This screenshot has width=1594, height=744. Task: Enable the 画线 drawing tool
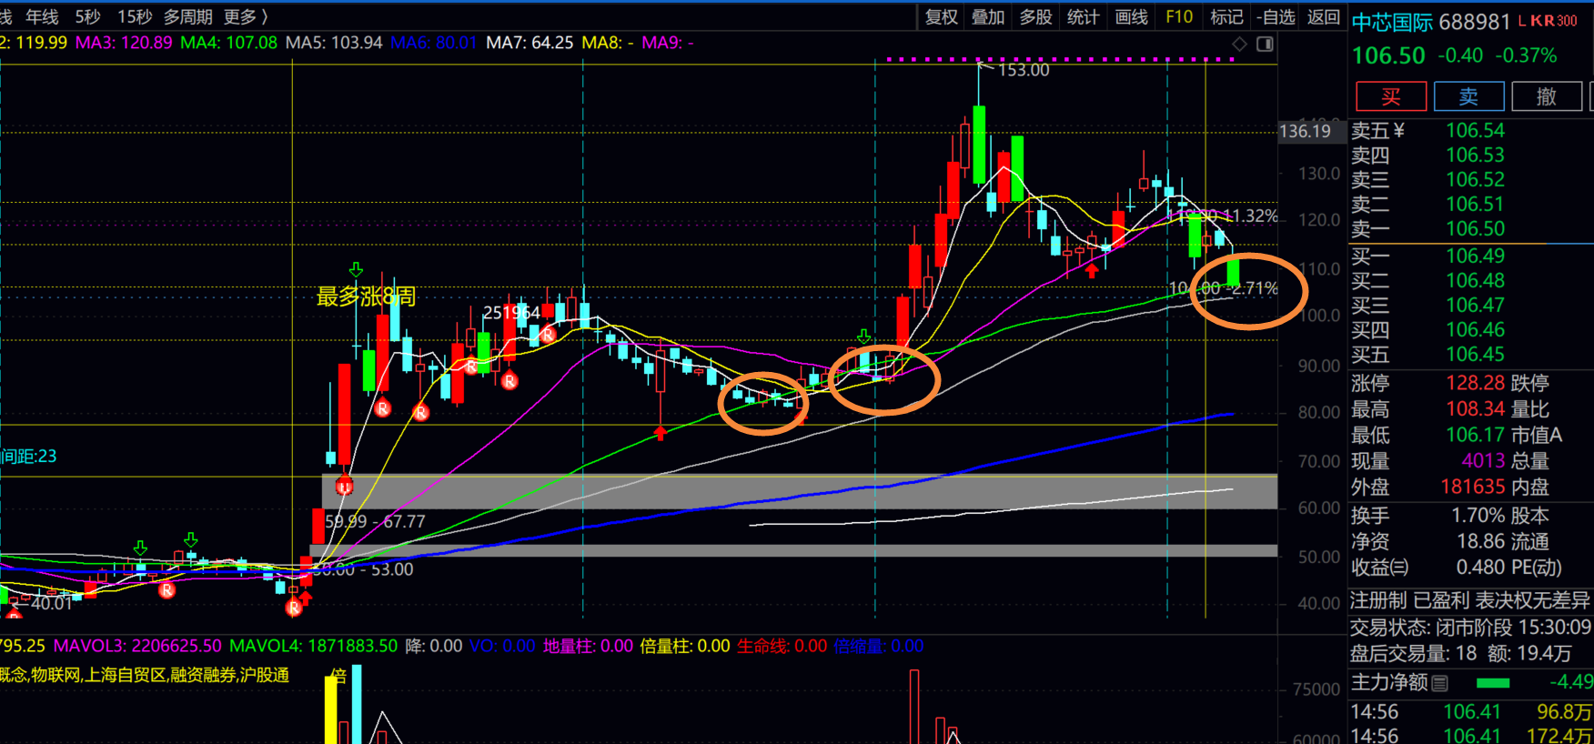tap(1131, 16)
